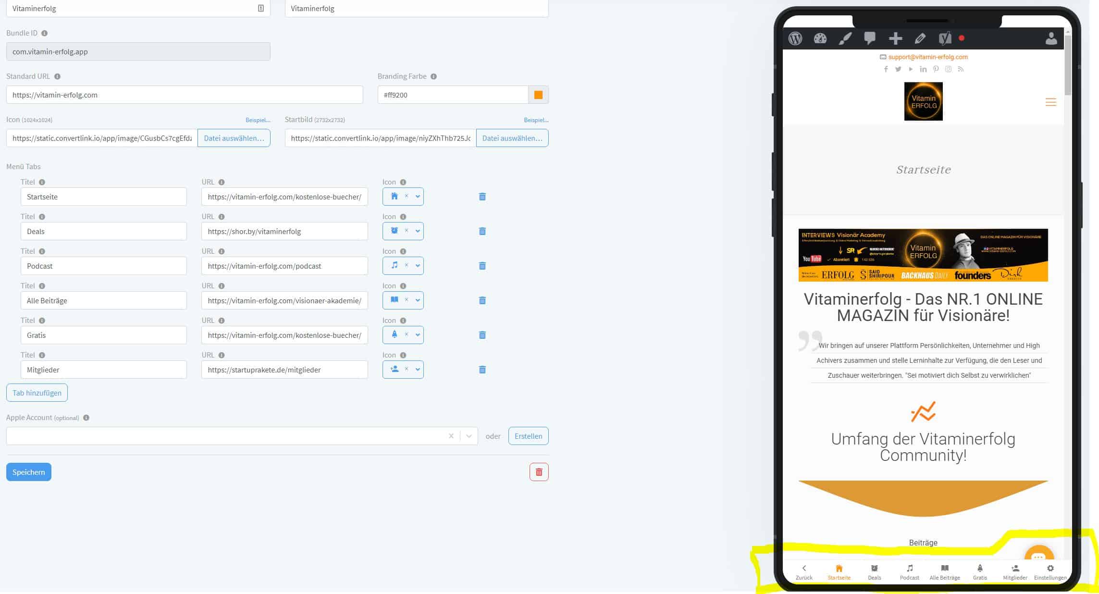Screen dimensions: 1099x594
Task: Click the customize paintbrush icon in admin bar
Action: click(845, 38)
